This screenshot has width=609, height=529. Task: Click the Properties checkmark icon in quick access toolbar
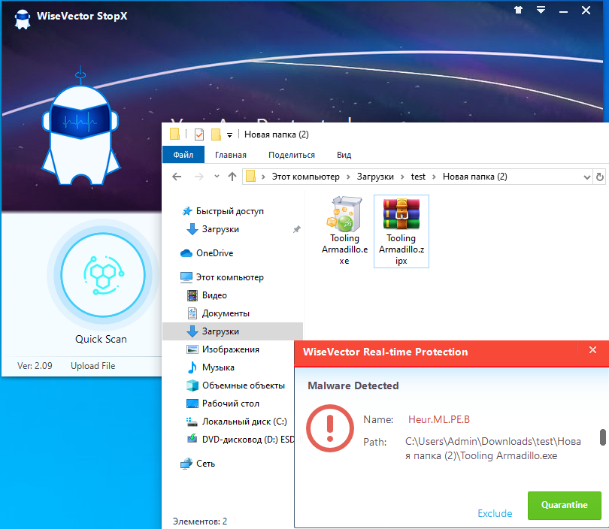pos(198,135)
